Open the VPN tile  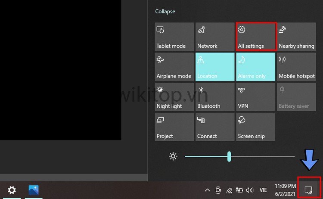pyautogui.click(x=255, y=97)
